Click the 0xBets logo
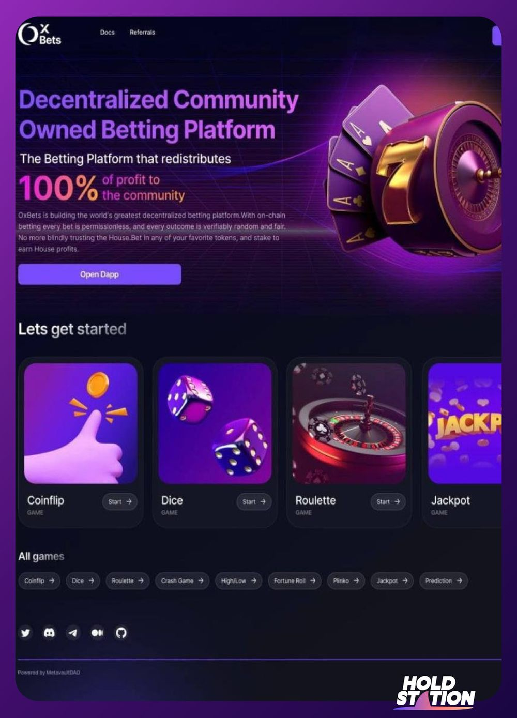 click(39, 35)
